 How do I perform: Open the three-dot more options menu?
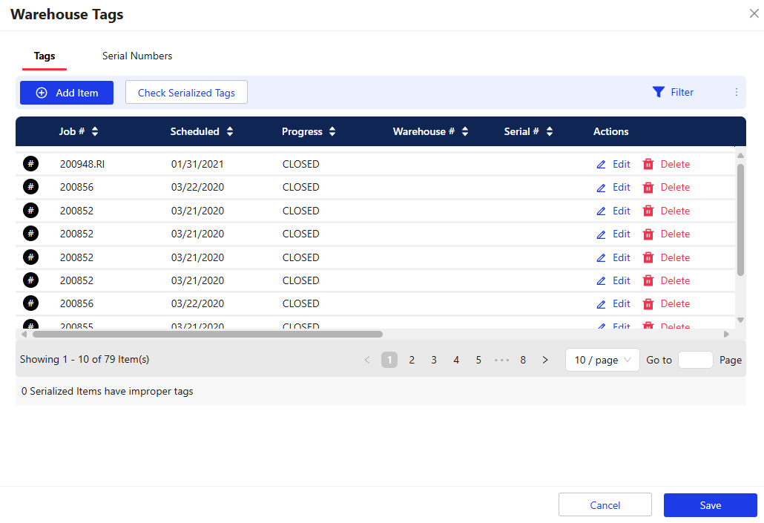(737, 92)
